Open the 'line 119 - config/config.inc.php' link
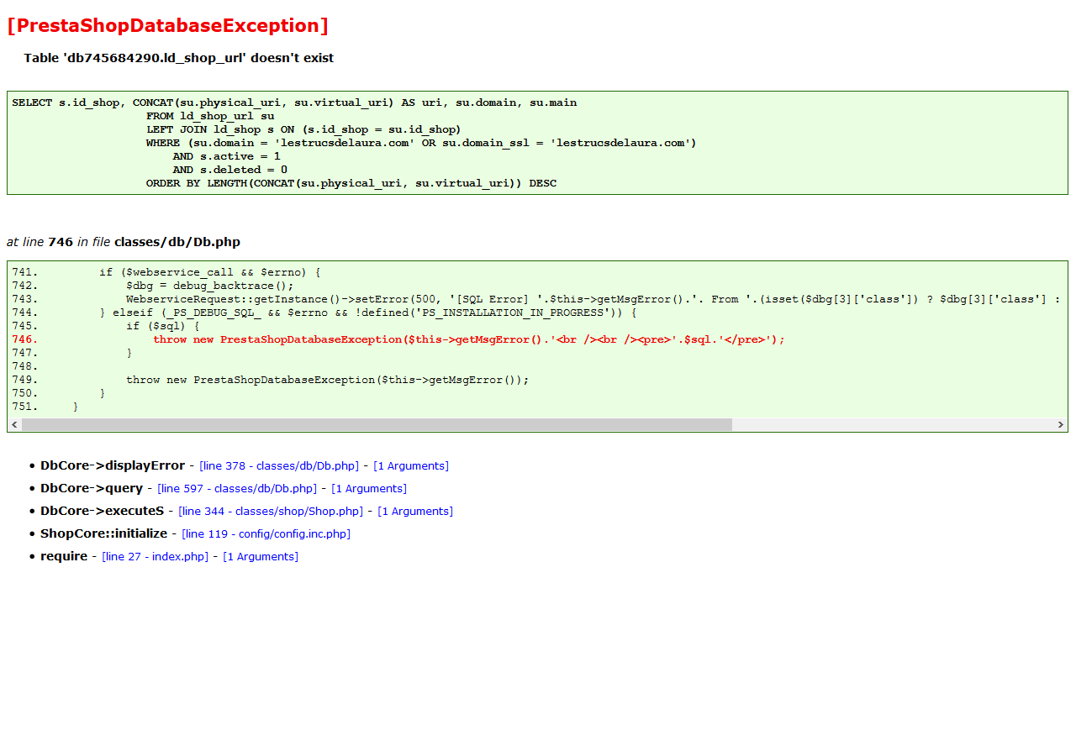 coord(266,533)
